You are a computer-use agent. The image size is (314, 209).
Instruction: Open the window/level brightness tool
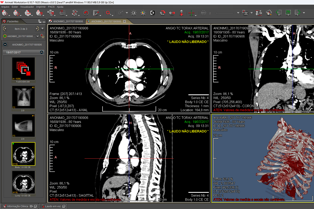point(134,13)
